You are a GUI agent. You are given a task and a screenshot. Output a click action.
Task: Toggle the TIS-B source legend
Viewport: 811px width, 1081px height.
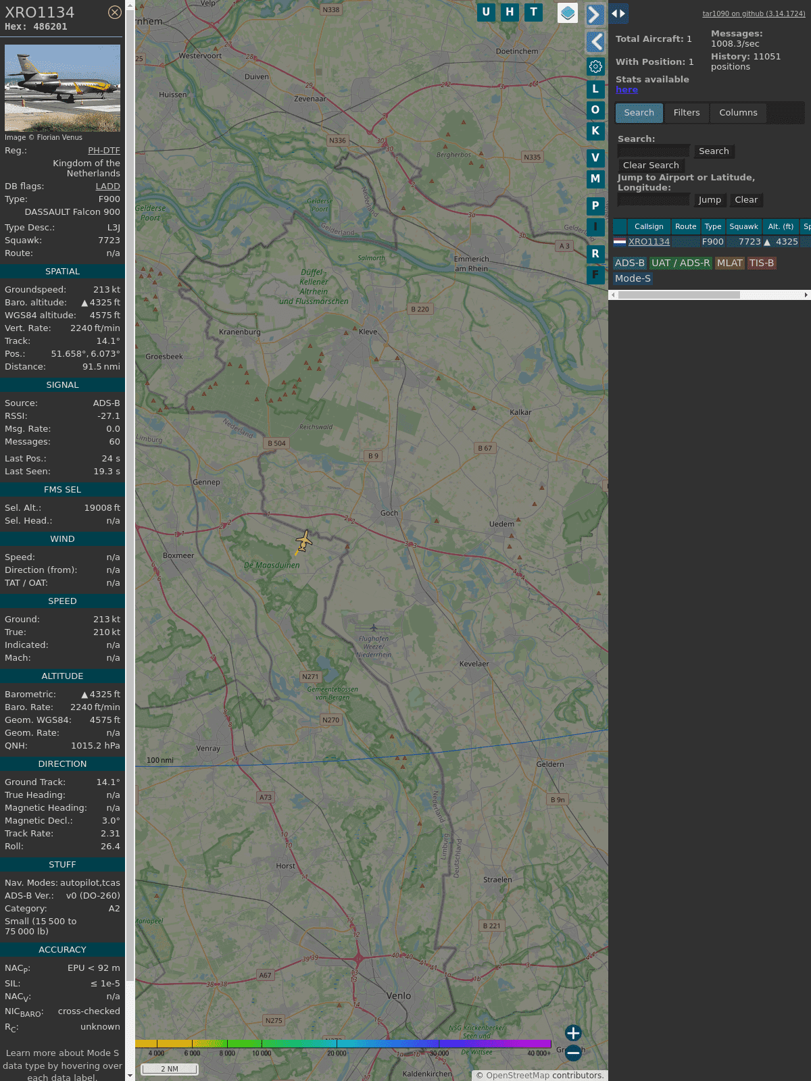click(762, 263)
